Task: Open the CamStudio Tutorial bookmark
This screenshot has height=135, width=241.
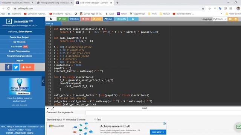Action: pos(35,14)
